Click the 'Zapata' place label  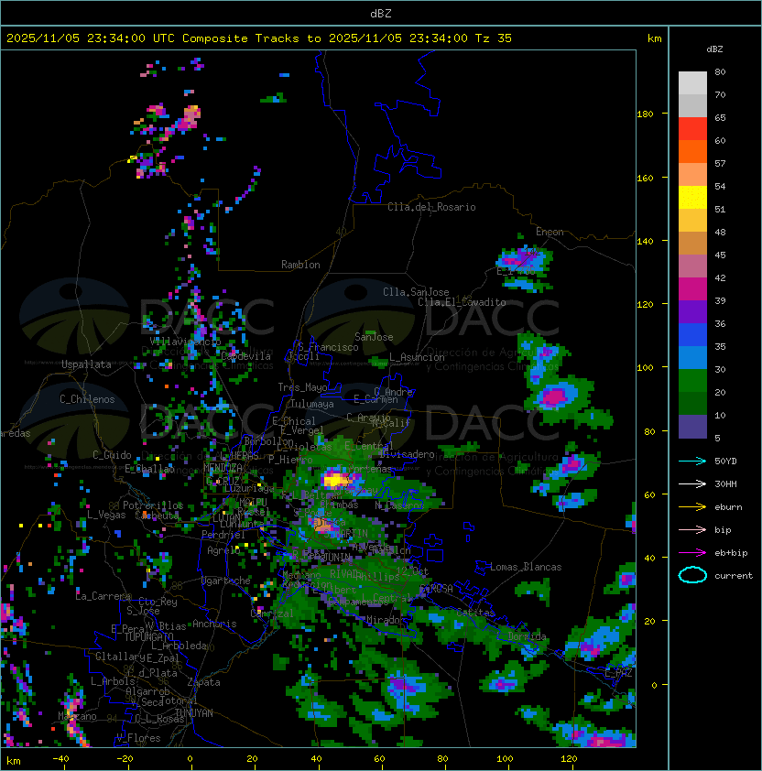pyautogui.click(x=203, y=682)
